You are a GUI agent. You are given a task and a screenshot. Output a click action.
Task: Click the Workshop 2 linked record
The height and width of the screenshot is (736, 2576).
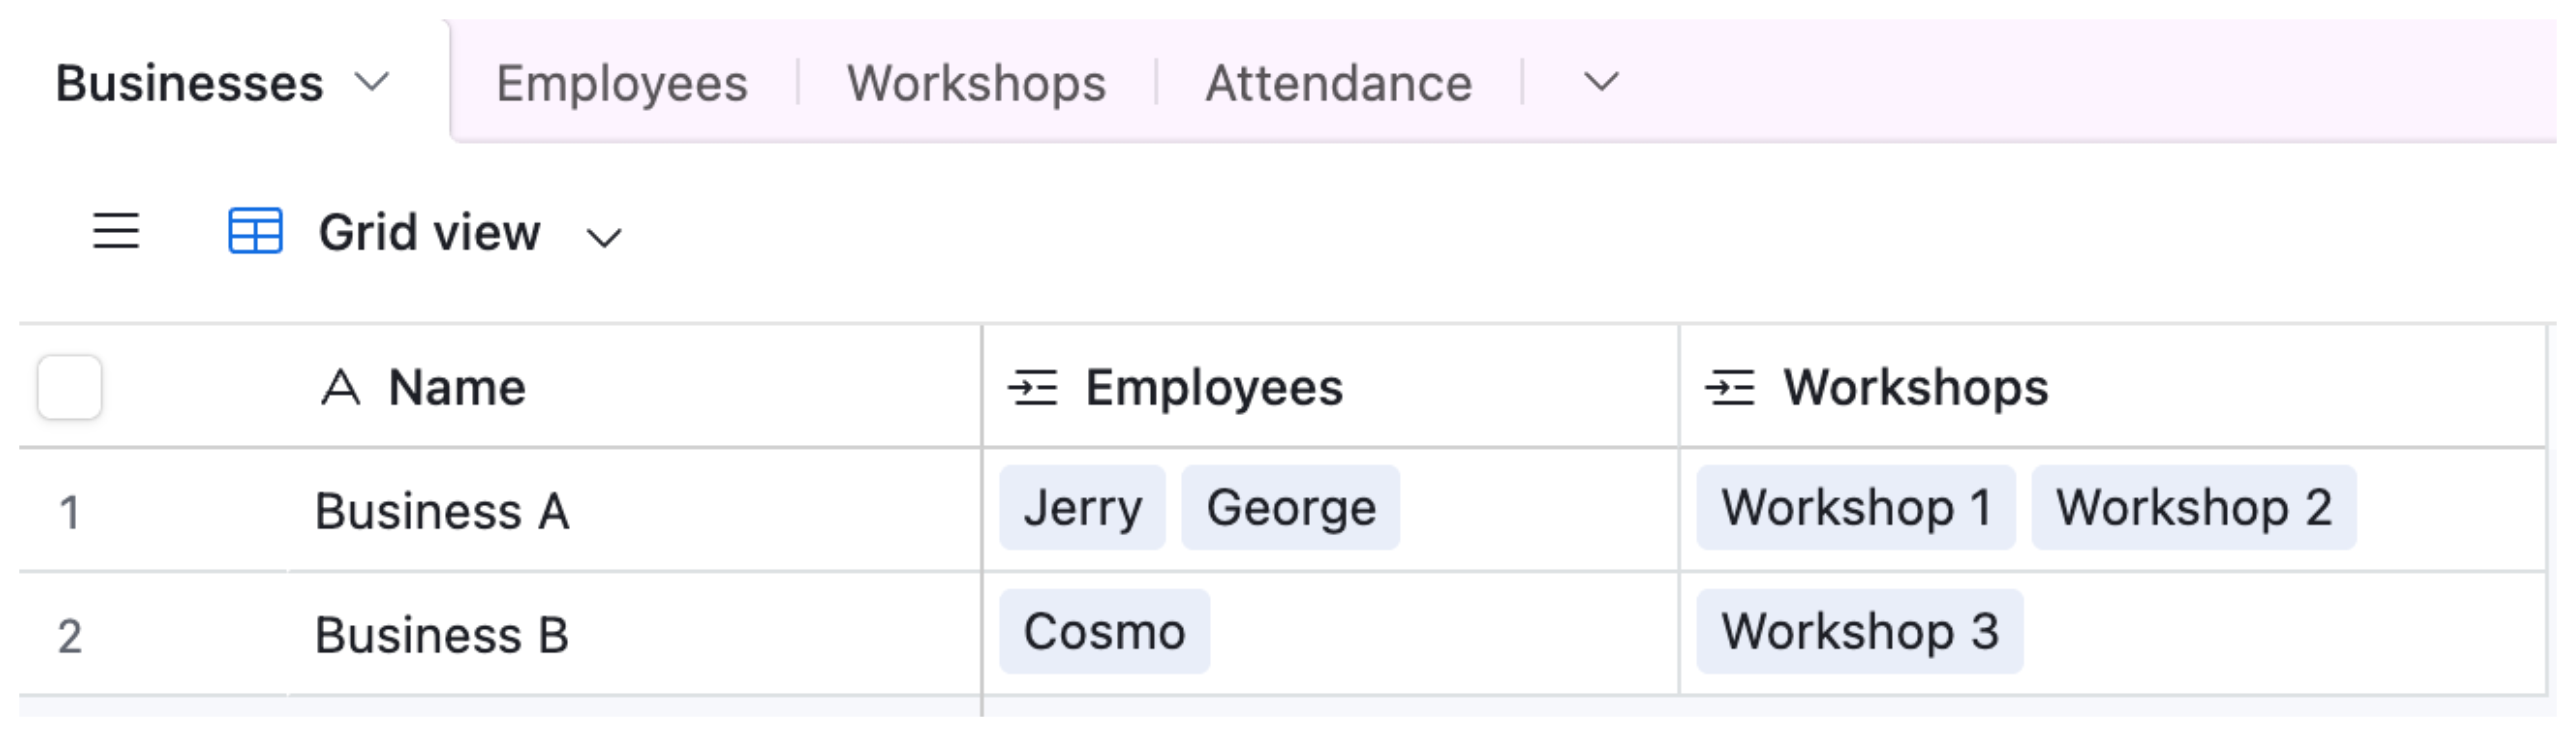2193,508
